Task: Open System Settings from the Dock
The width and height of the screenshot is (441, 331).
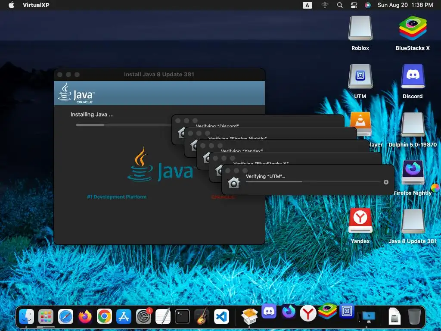Action: click(143, 316)
